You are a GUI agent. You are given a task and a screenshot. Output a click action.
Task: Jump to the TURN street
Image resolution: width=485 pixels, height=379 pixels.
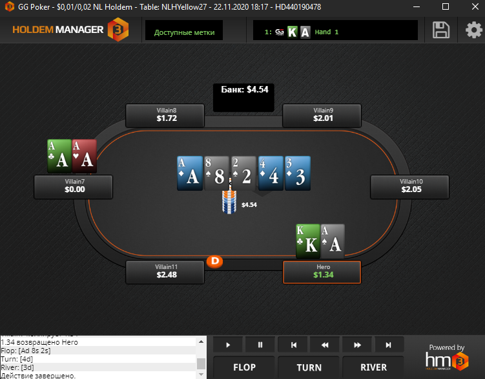pyautogui.click(x=309, y=367)
